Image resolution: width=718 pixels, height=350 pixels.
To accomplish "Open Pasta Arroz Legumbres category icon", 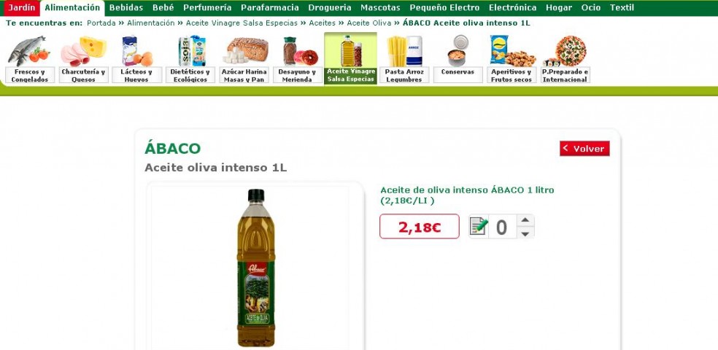I will pos(404,59).
